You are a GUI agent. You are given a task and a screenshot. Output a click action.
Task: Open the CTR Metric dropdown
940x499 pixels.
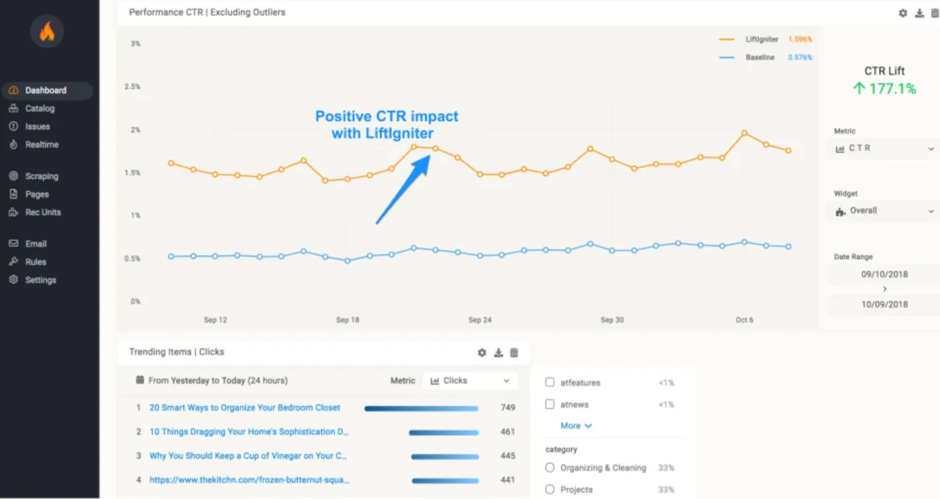(884, 149)
